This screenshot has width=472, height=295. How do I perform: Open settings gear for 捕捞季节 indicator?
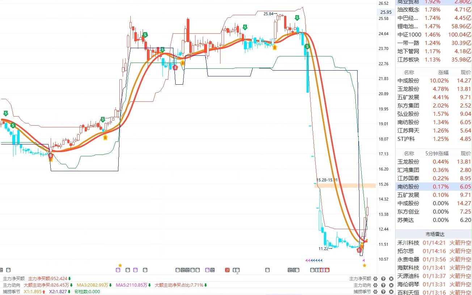pyautogui.click(x=375, y=292)
